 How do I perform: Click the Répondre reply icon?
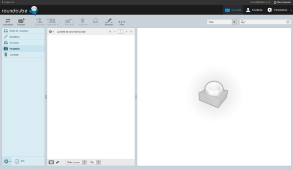pyautogui.click(x=39, y=22)
